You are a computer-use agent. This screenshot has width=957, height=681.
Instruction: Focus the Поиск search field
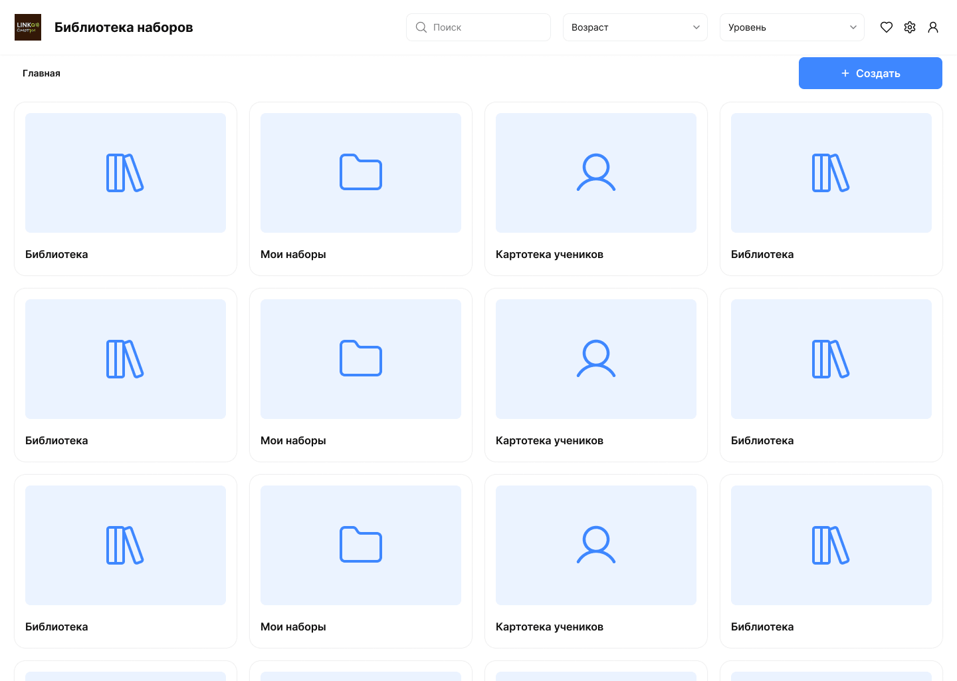pyautogui.click(x=478, y=27)
